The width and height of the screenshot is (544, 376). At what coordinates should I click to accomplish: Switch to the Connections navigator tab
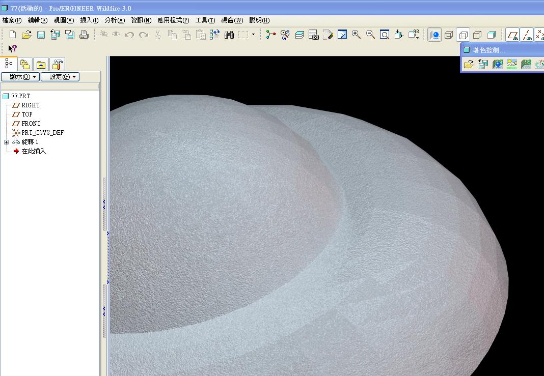[57, 65]
